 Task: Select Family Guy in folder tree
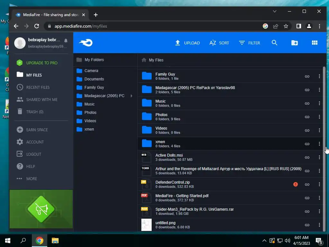point(90,87)
